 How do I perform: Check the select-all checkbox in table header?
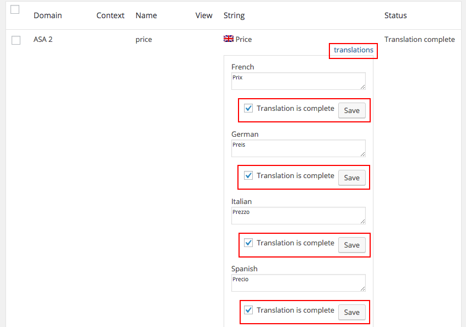pyautogui.click(x=14, y=9)
